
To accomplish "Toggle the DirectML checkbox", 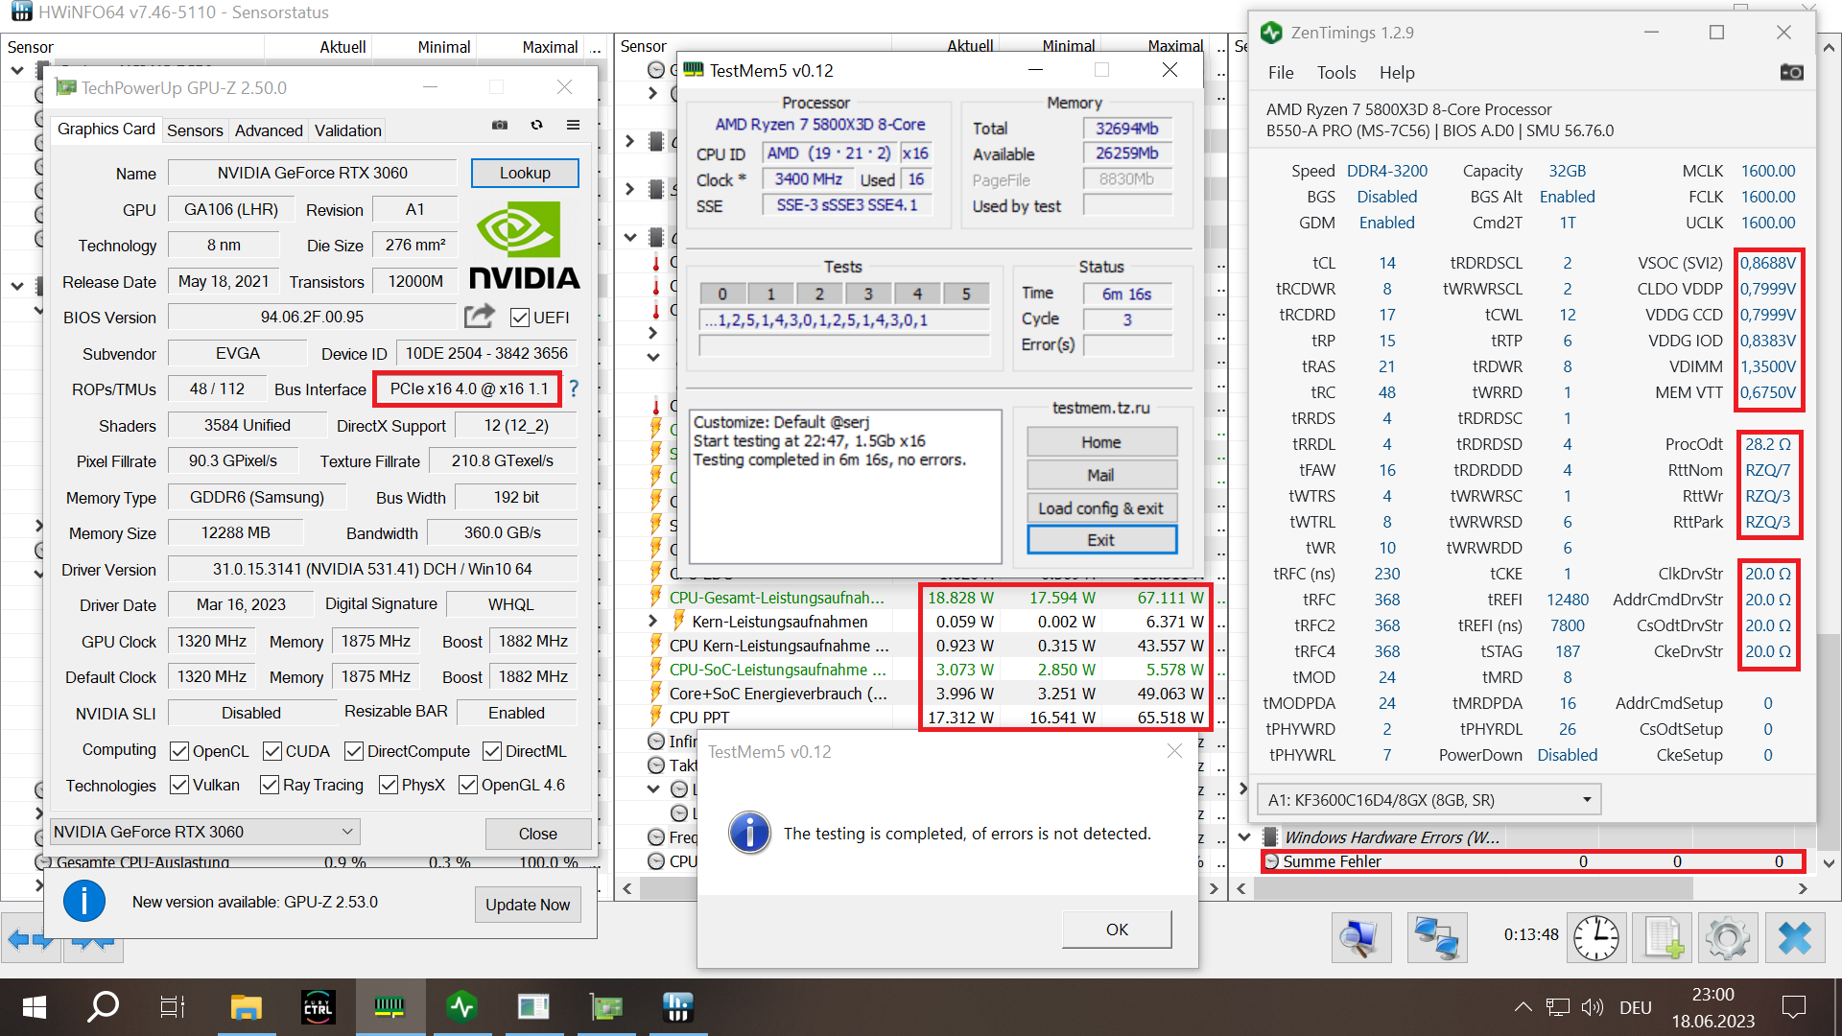I will coord(492,751).
